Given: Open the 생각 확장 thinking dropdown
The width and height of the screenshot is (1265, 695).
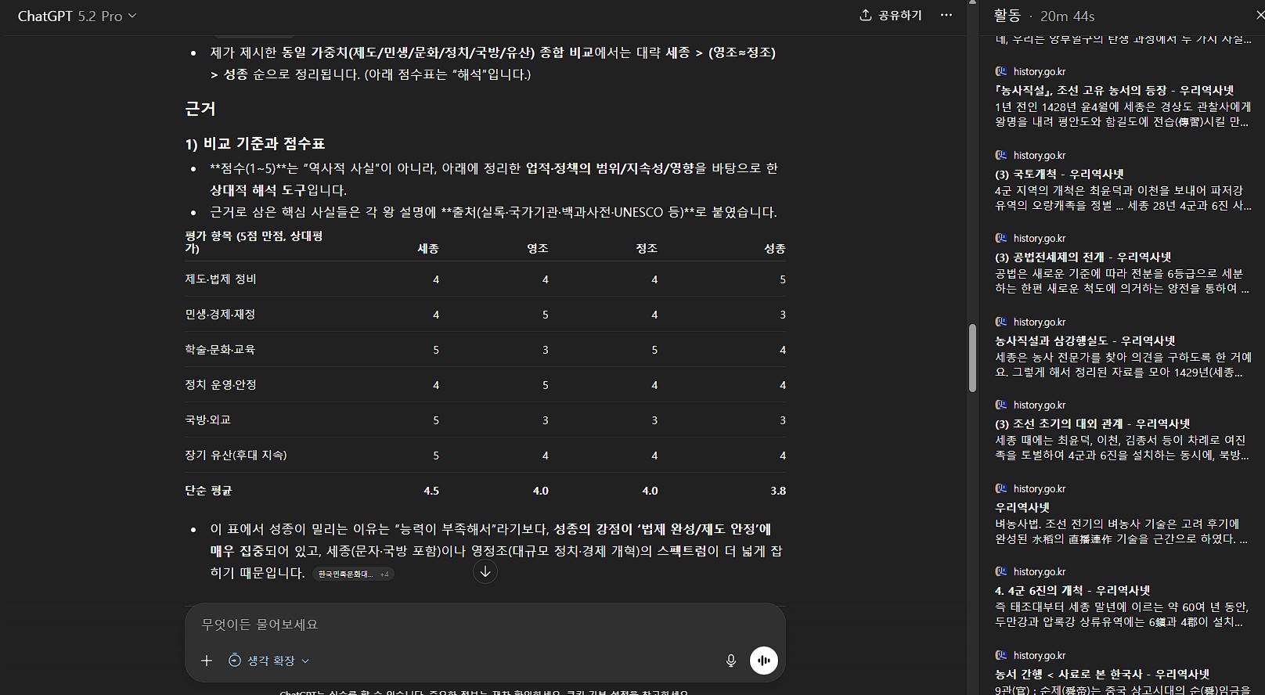Looking at the screenshot, I should [268, 661].
